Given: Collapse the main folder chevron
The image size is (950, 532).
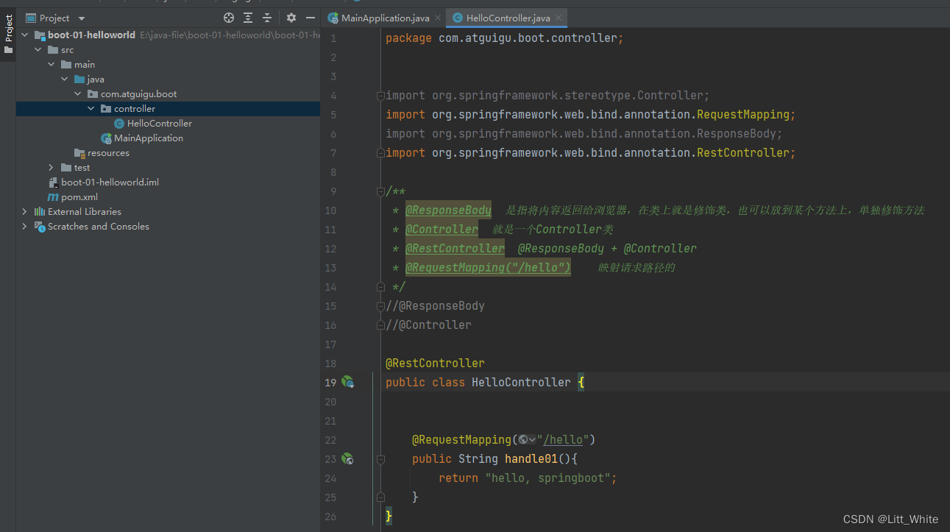Looking at the screenshot, I should click(x=52, y=64).
